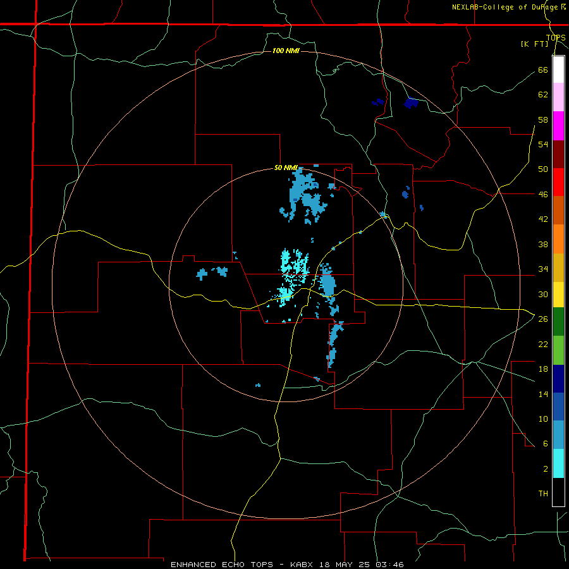Click the KABX radar site identifier
The width and height of the screenshot is (569, 569).
click(303, 565)
